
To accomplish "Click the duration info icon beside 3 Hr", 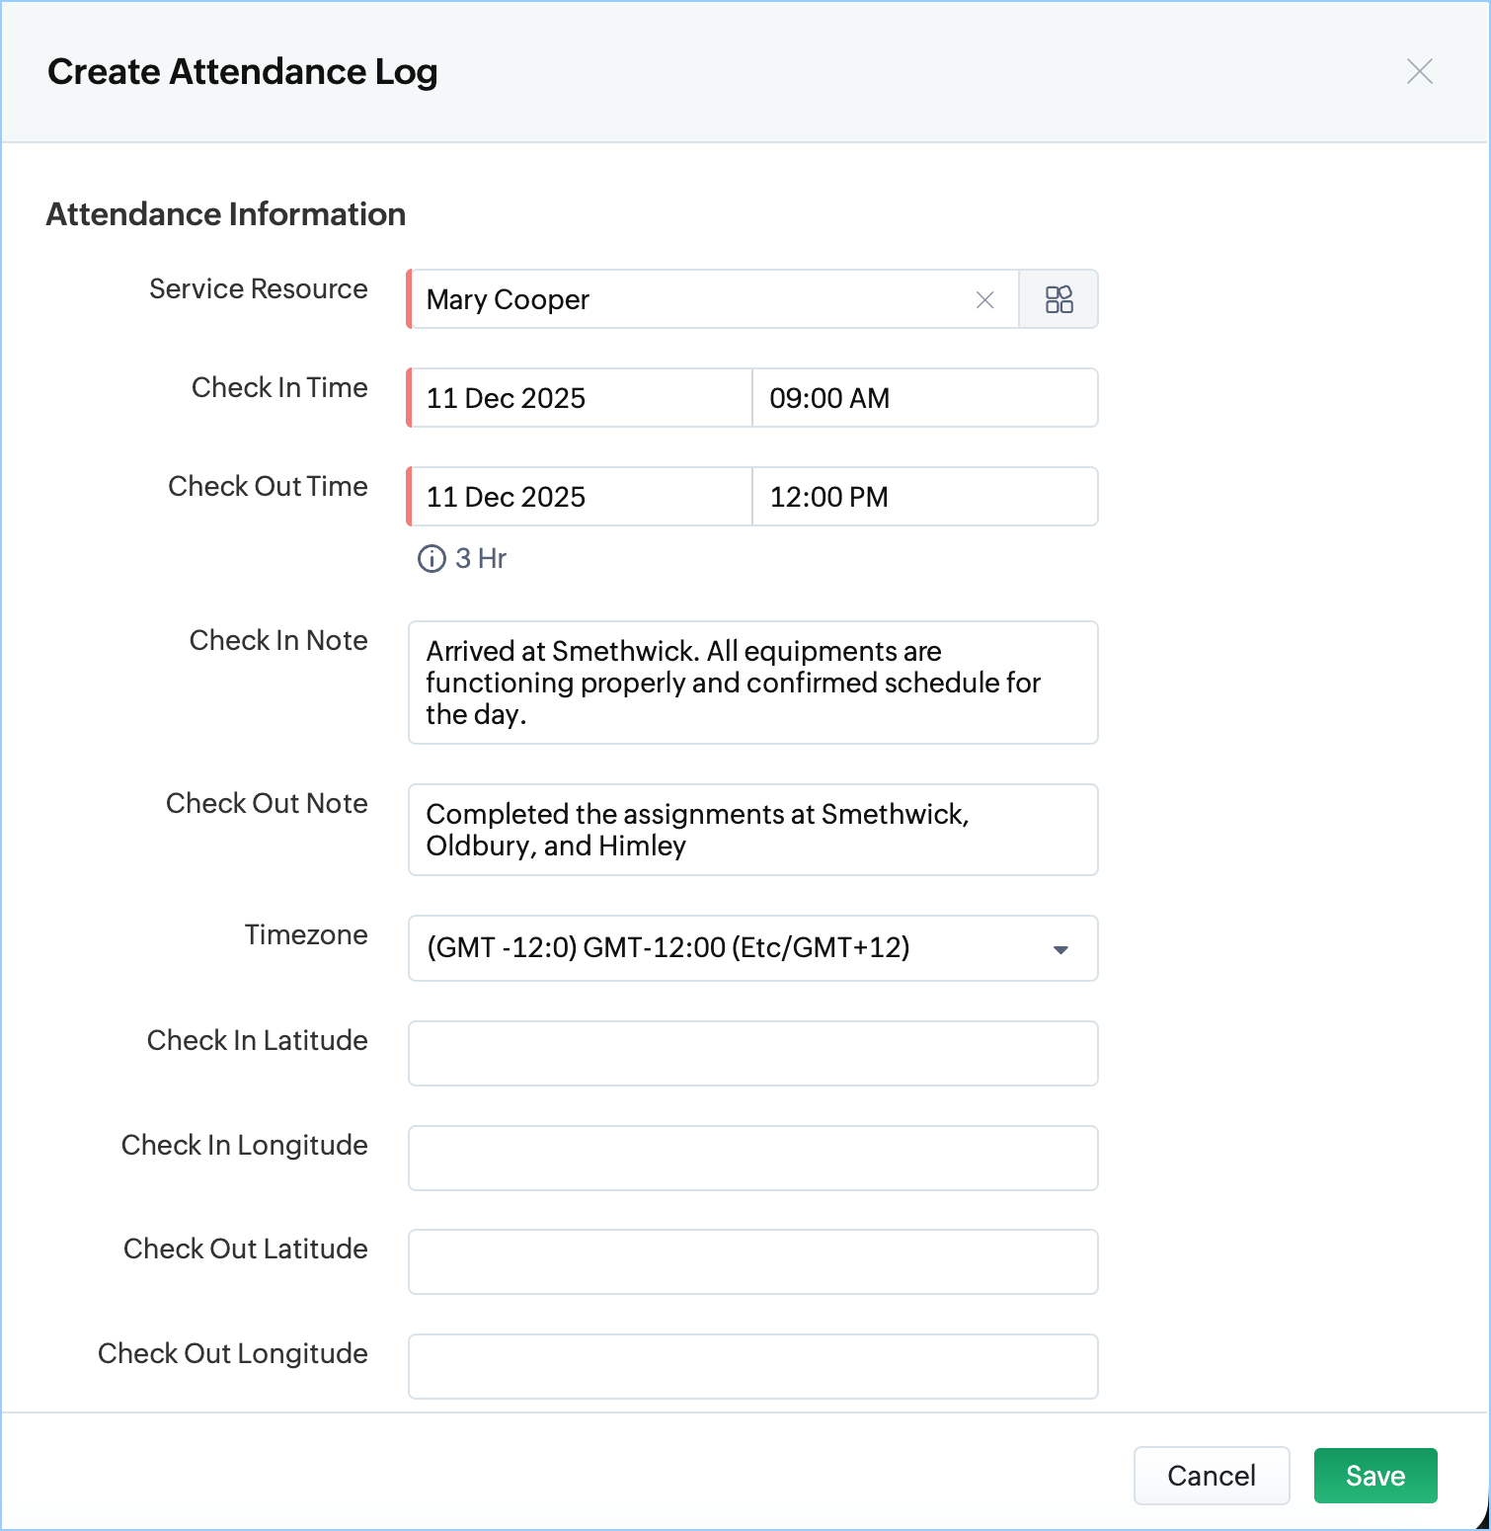I will (432, 559).
